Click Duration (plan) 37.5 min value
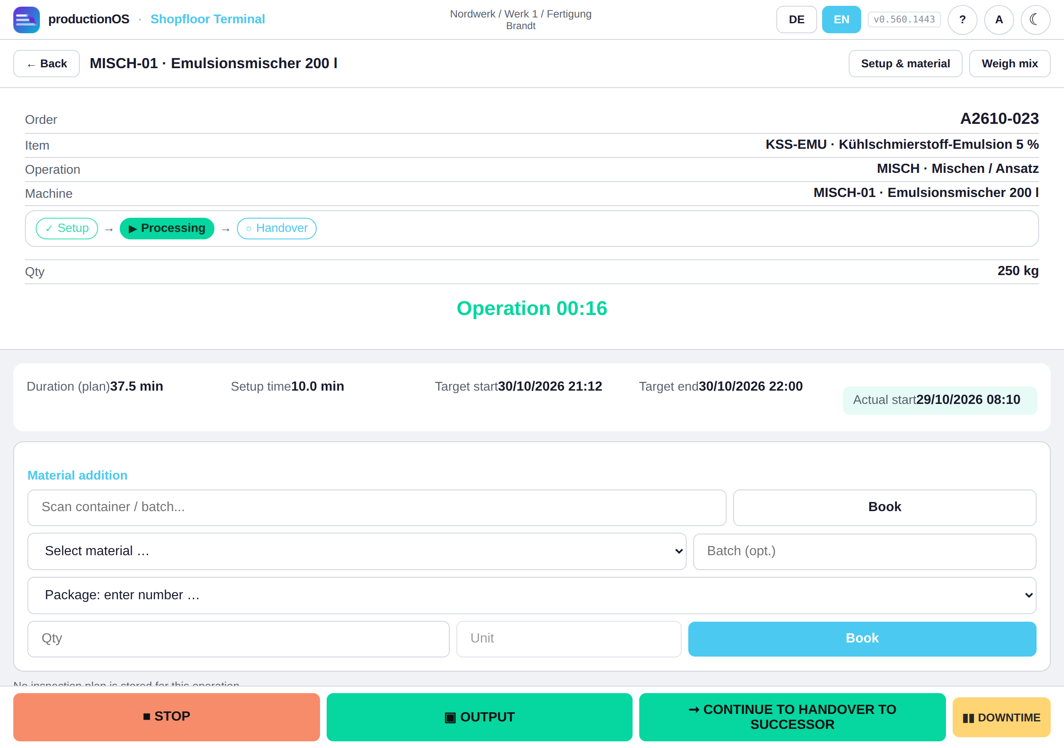Screen dimensions: 1064x748 click(x=137, y=386)
